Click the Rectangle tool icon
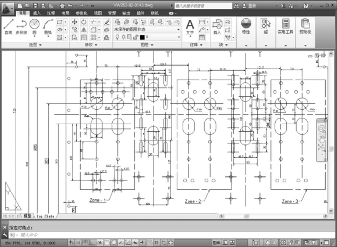The height and width of the screenshot is (247, 337). pyautogui.click(x=59, y=22)
